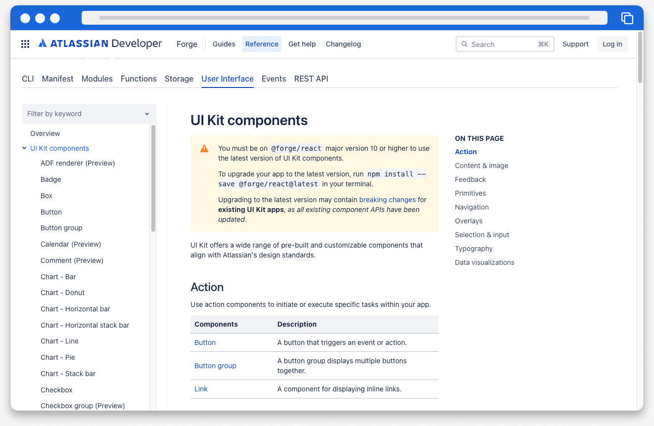Jump to Content & image section
Viewport: 654px width, 426px height.
point(482,166)
